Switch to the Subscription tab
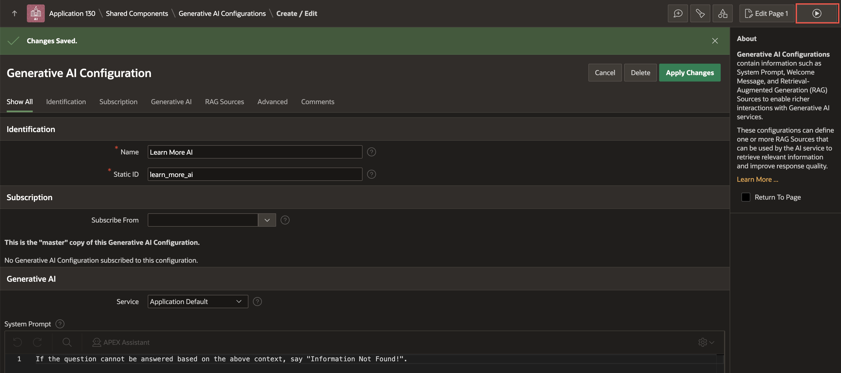841x373 pixels. click(118, 102)
